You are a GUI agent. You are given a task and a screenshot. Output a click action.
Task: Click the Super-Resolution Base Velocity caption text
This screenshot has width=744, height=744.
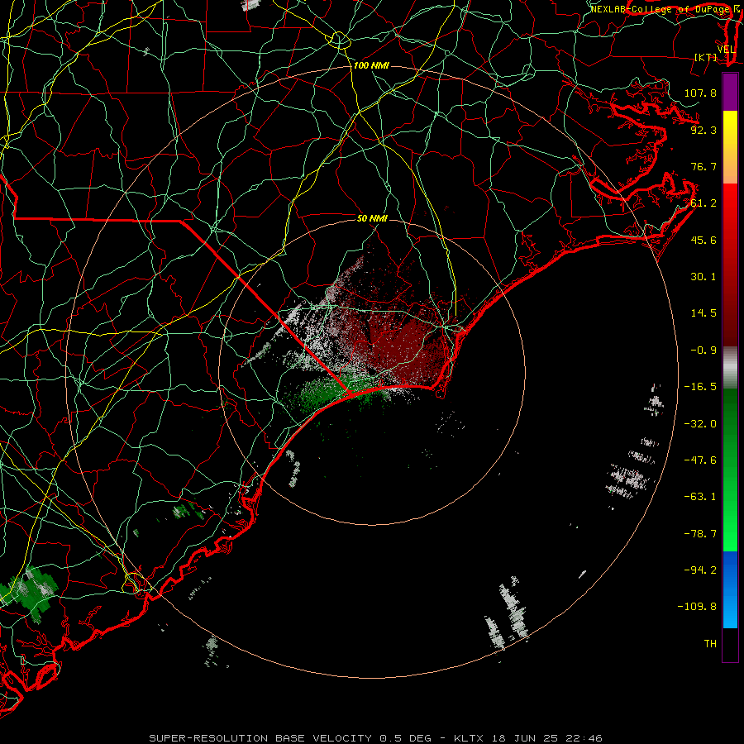click(375, 738)
